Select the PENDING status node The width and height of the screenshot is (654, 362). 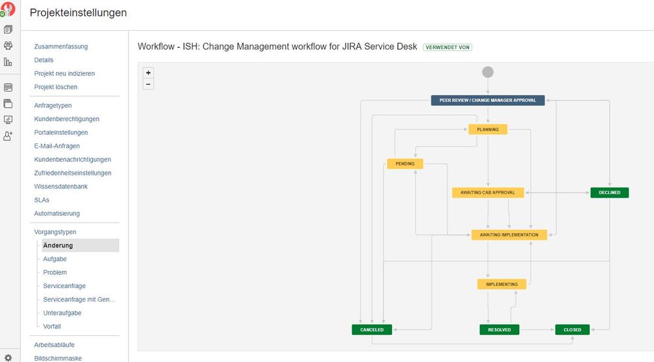pos(405,164)
